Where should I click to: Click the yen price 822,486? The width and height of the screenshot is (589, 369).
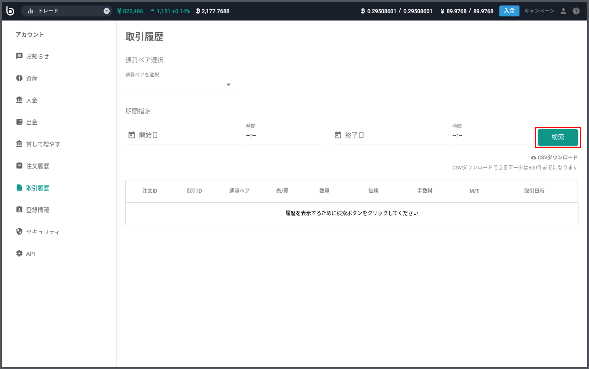click(130, 11)
